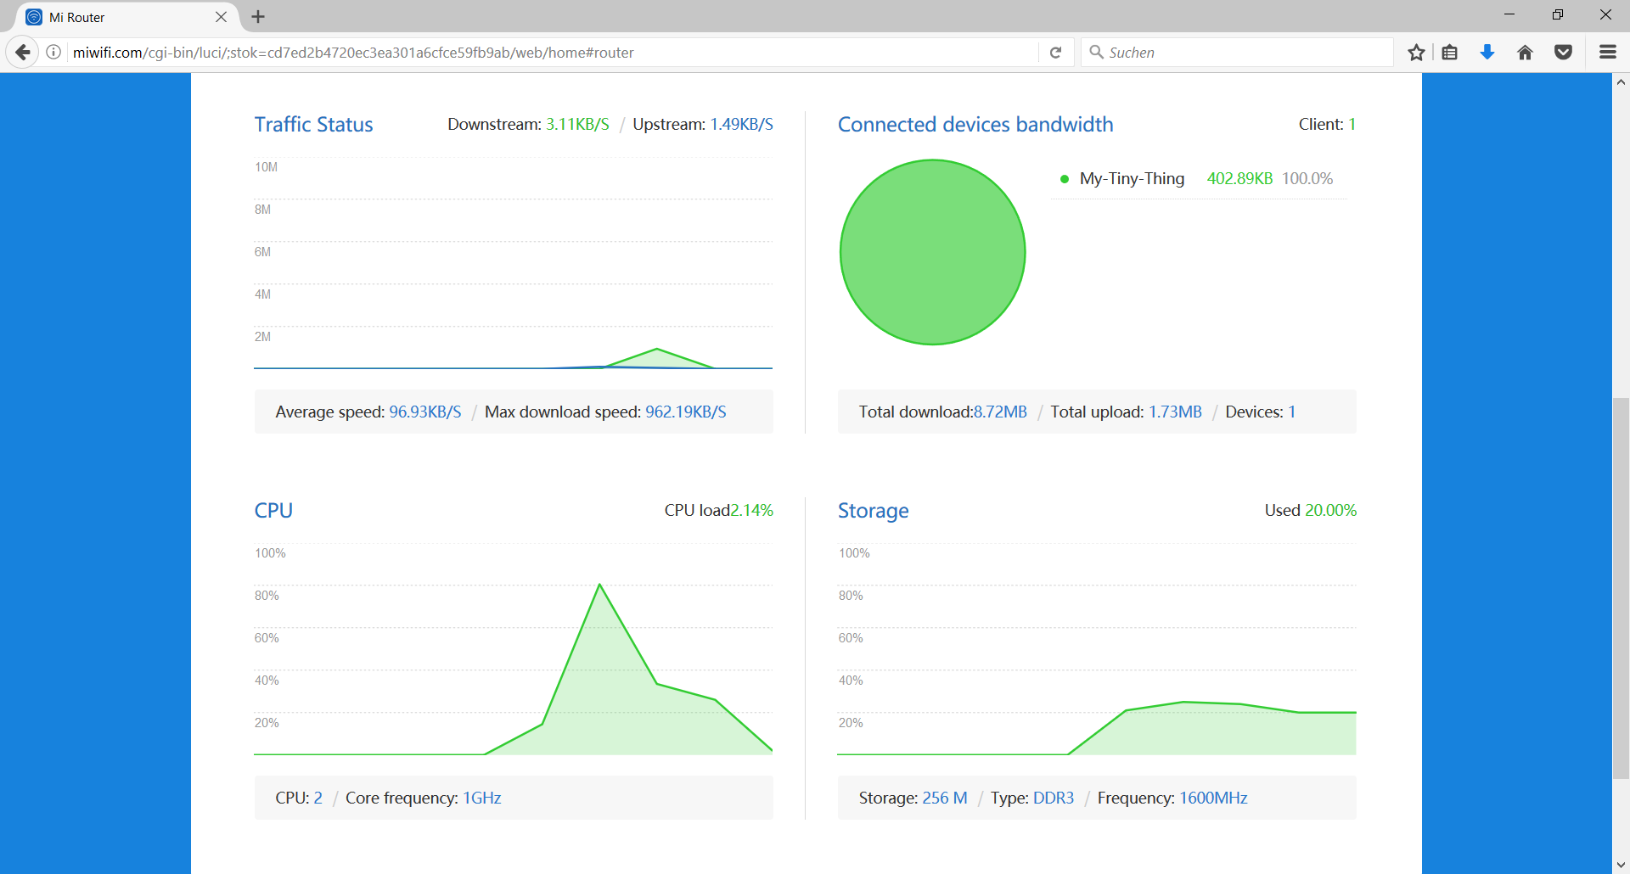
Task: Click Used 20.00% storage value
Action: coord(1330,511)
